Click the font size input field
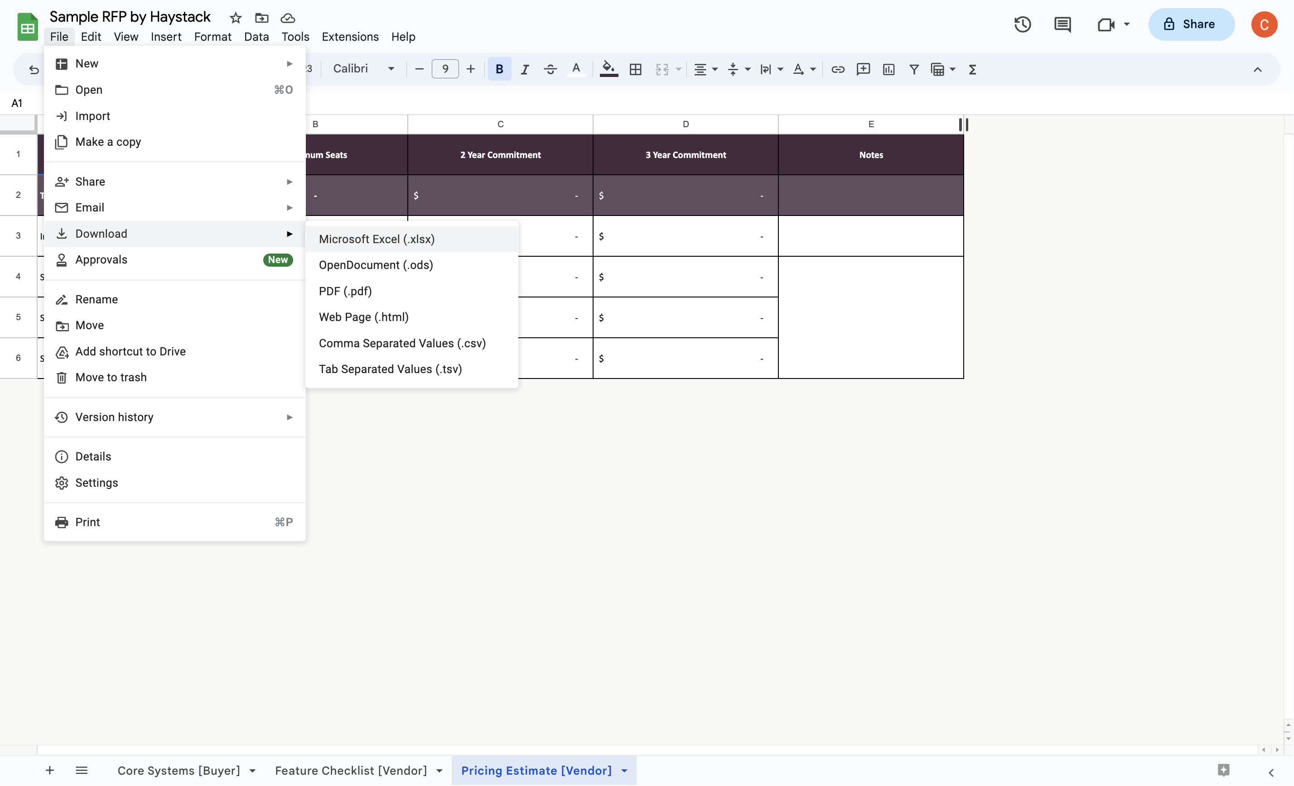Screen dimensions: 1294x786 [445, 69]
